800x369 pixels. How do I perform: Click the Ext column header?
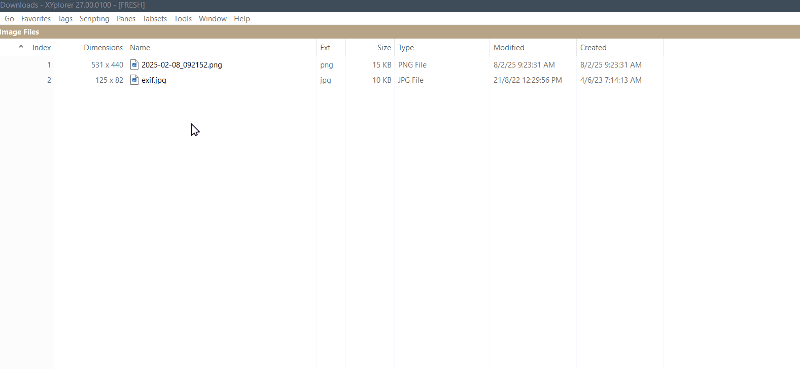tap(325, 48)
